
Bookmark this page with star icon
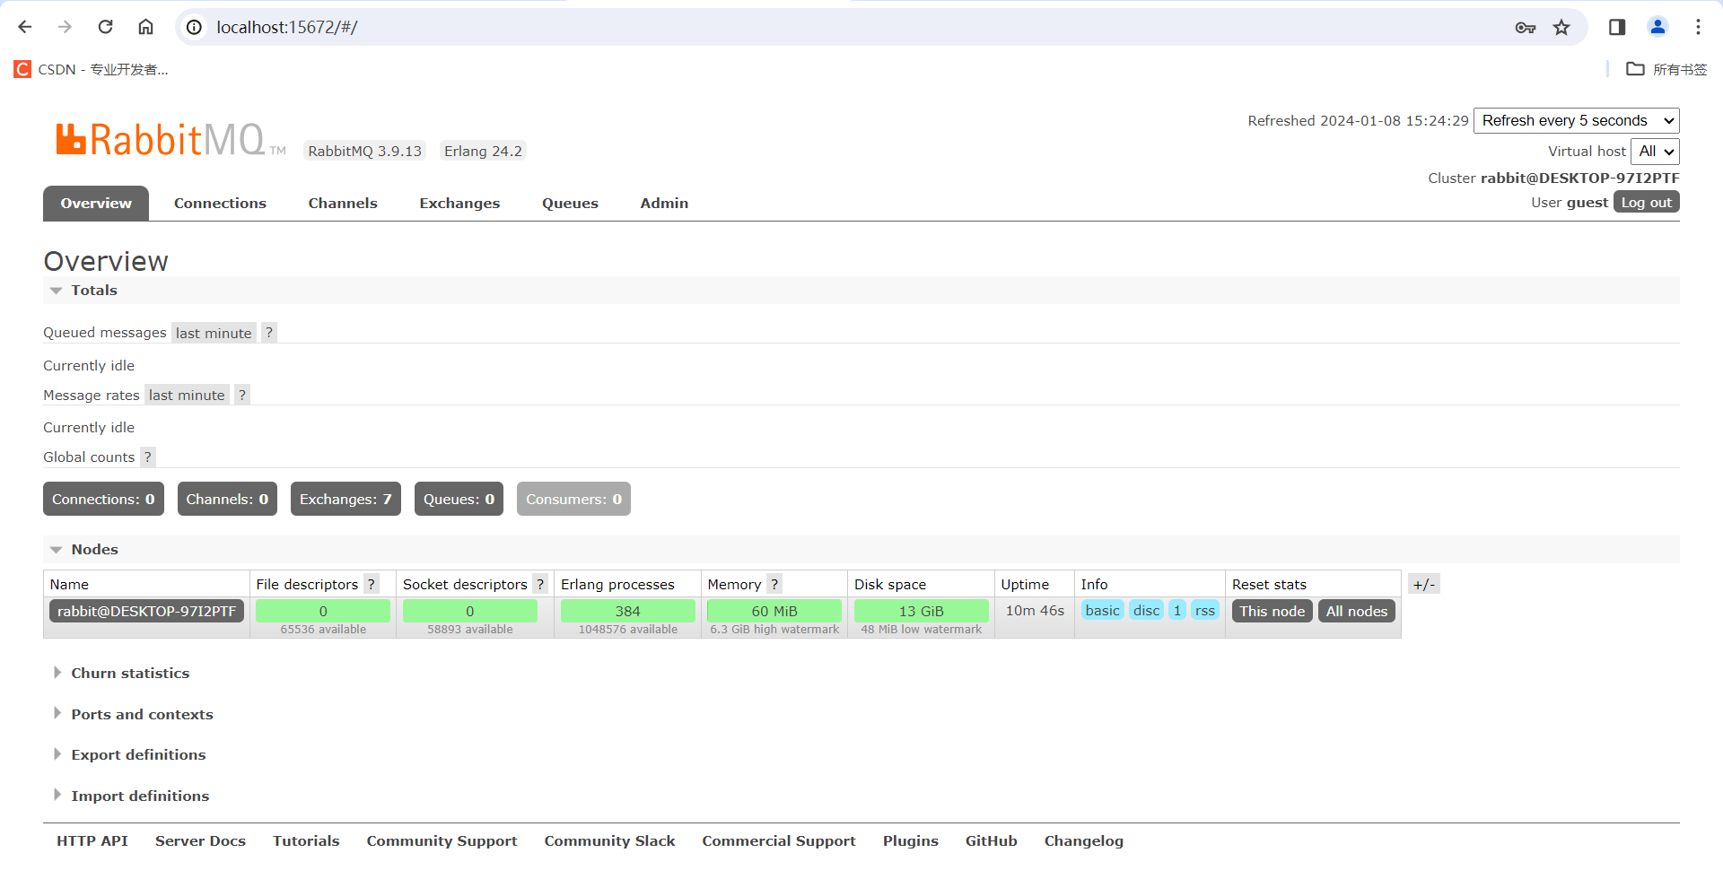1561,28
